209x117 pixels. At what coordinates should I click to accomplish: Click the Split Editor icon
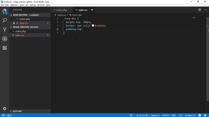(x=200, y=10)
